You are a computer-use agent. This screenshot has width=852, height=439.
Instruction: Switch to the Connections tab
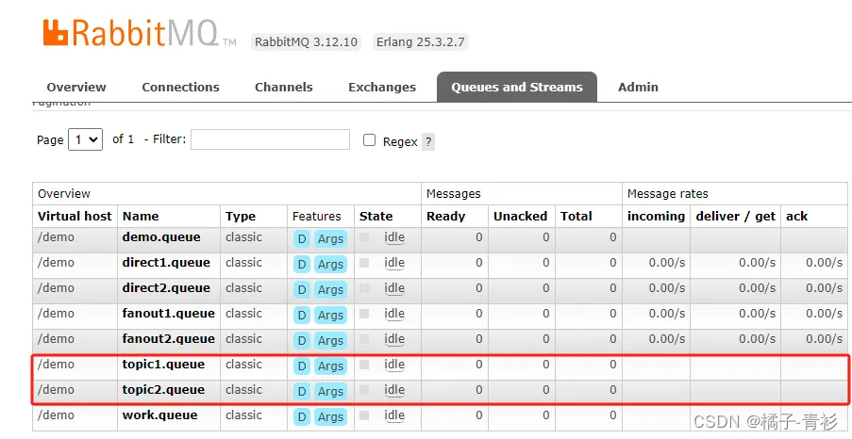coord(180,87)
